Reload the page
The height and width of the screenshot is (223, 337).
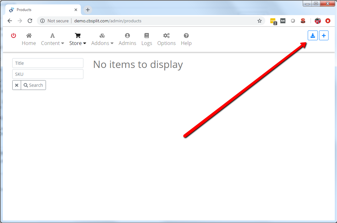30,21
